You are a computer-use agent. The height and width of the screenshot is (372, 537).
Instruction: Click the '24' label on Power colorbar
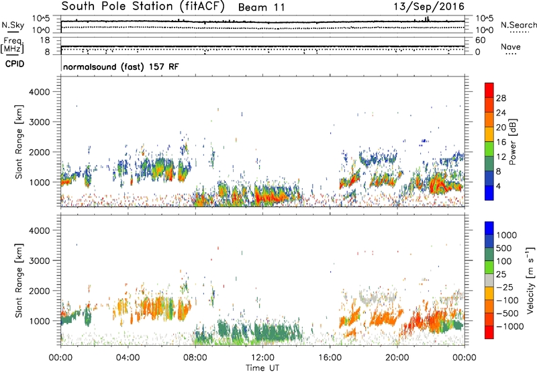coord(501,113)
